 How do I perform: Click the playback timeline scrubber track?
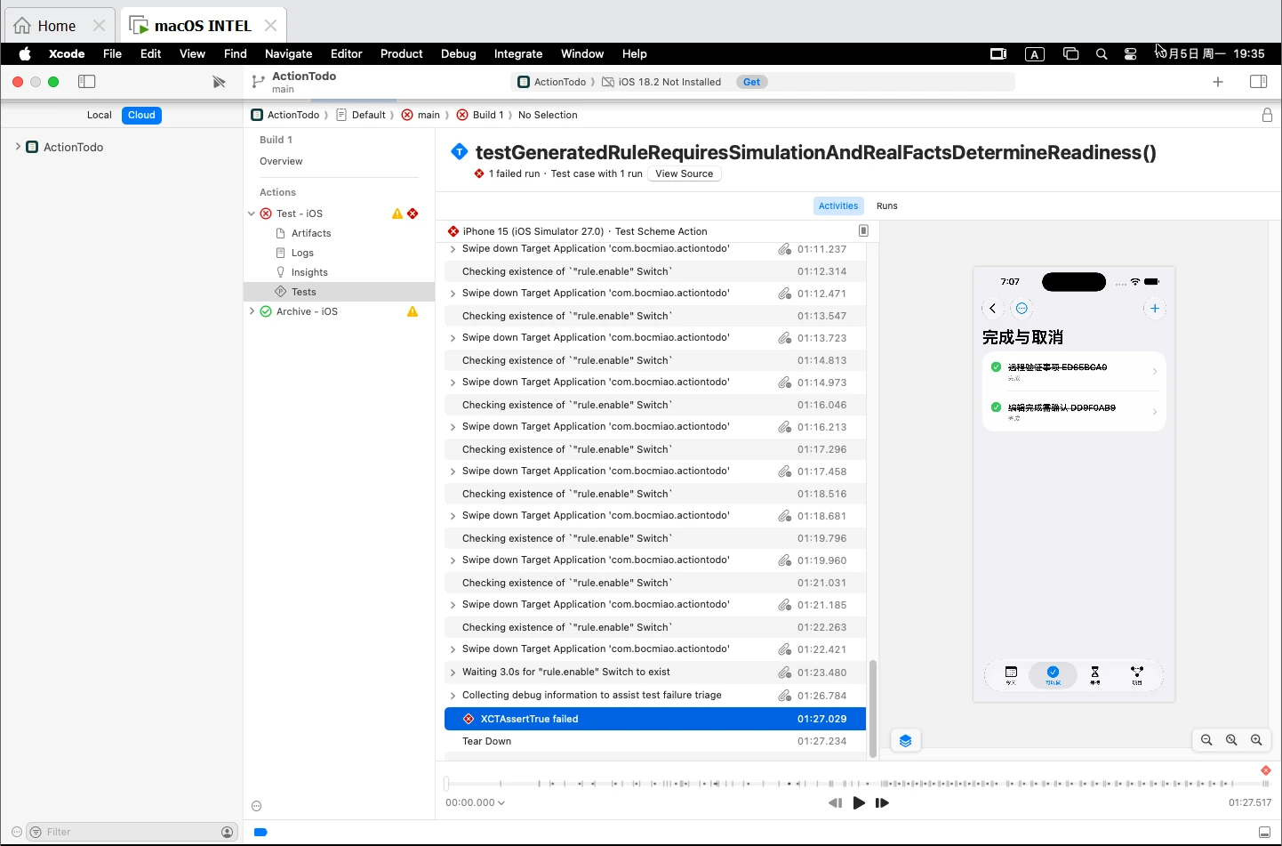point(857,784)
